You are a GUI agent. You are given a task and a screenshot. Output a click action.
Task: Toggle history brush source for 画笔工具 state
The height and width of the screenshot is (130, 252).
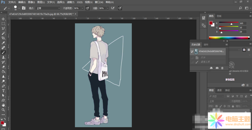click(192, 62)
